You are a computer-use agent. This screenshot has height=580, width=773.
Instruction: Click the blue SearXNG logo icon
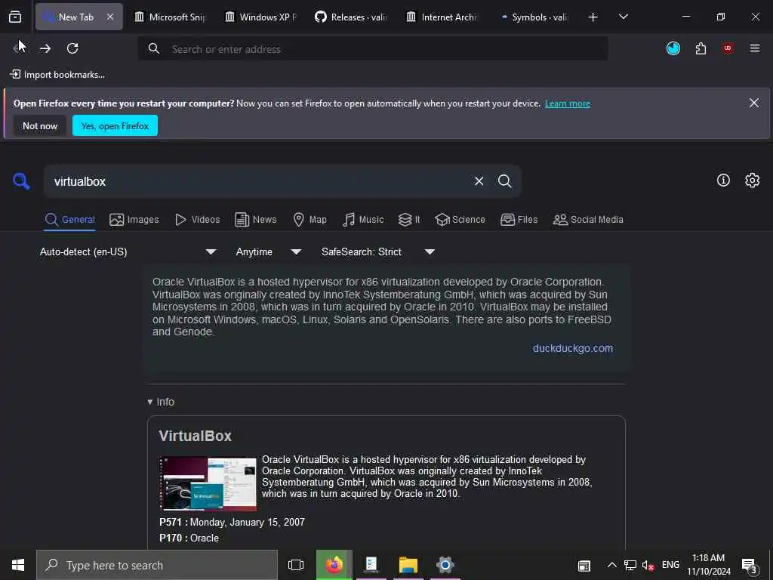tap(21, 181)
